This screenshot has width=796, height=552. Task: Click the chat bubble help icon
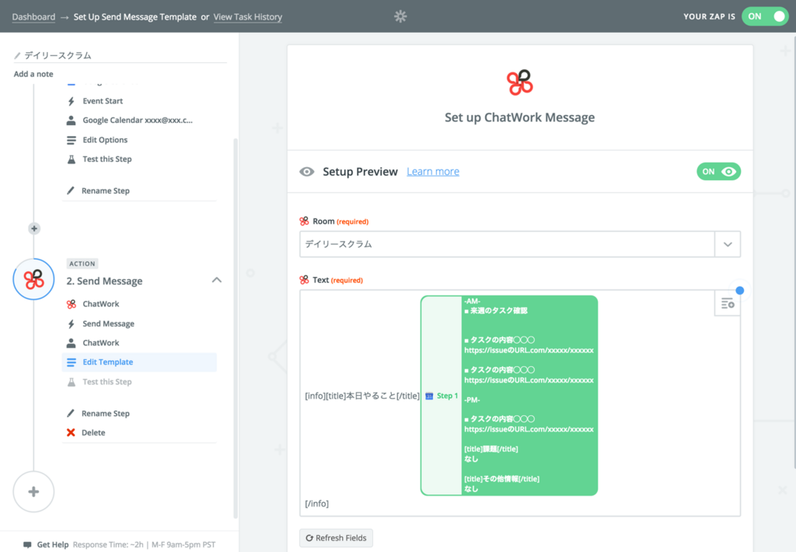coord(27,545)
